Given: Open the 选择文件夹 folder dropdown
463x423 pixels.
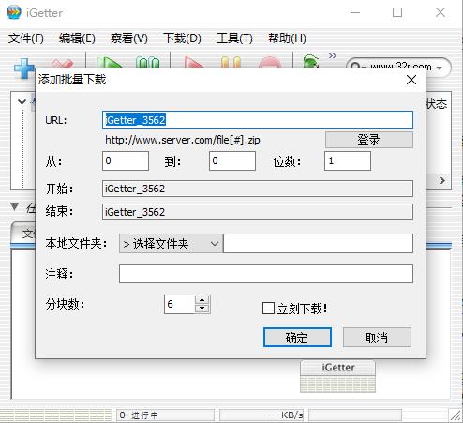Looking at the screenshot, I should (171, 244).
